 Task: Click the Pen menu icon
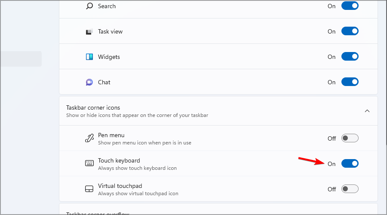pos(89,138)
